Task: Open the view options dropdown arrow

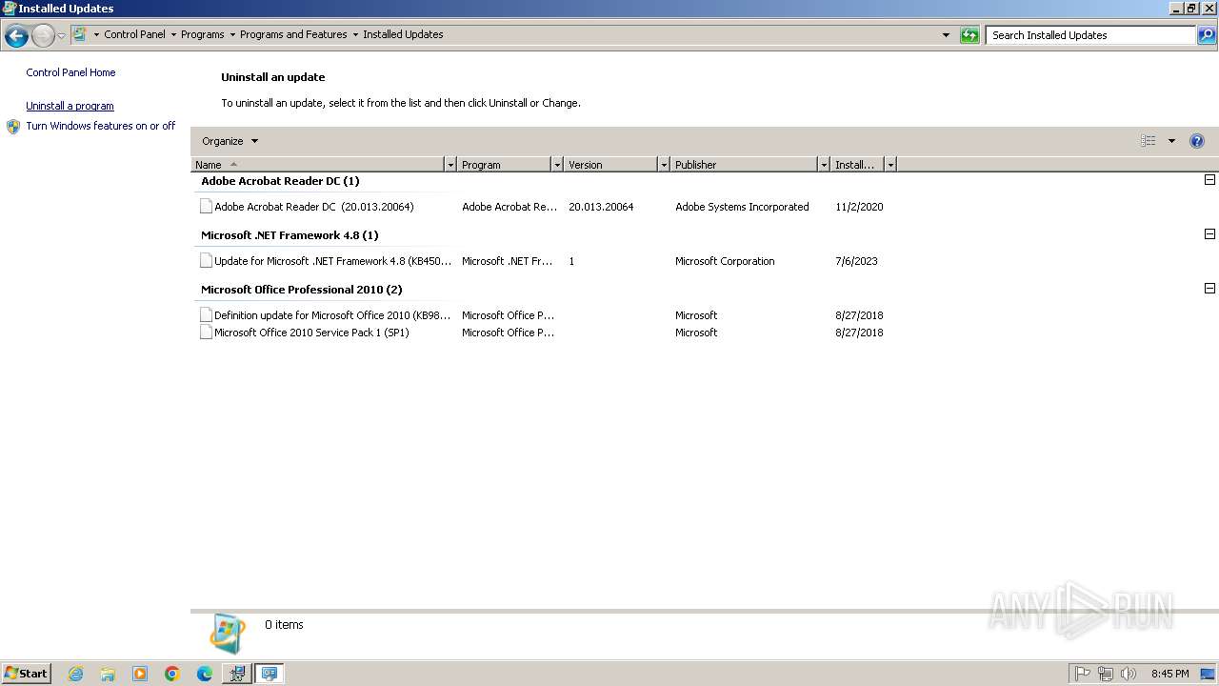Action: (1171, 141)
